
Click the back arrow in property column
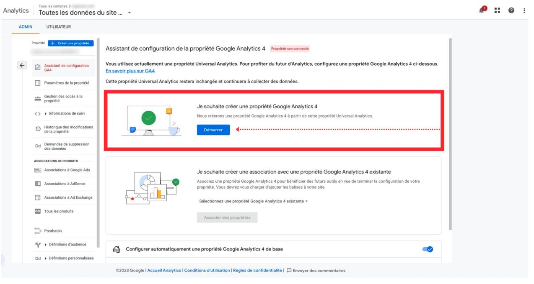(x=22, y=66)
